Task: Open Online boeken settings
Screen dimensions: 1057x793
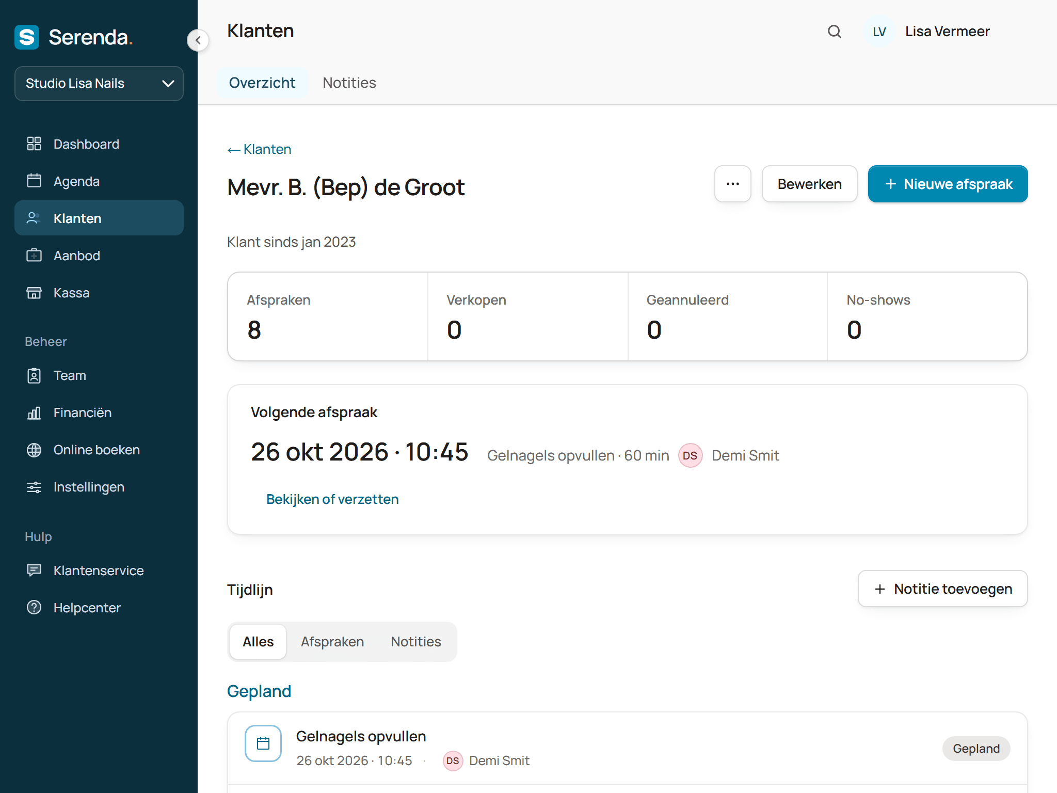Action: (x=99, y=450)
